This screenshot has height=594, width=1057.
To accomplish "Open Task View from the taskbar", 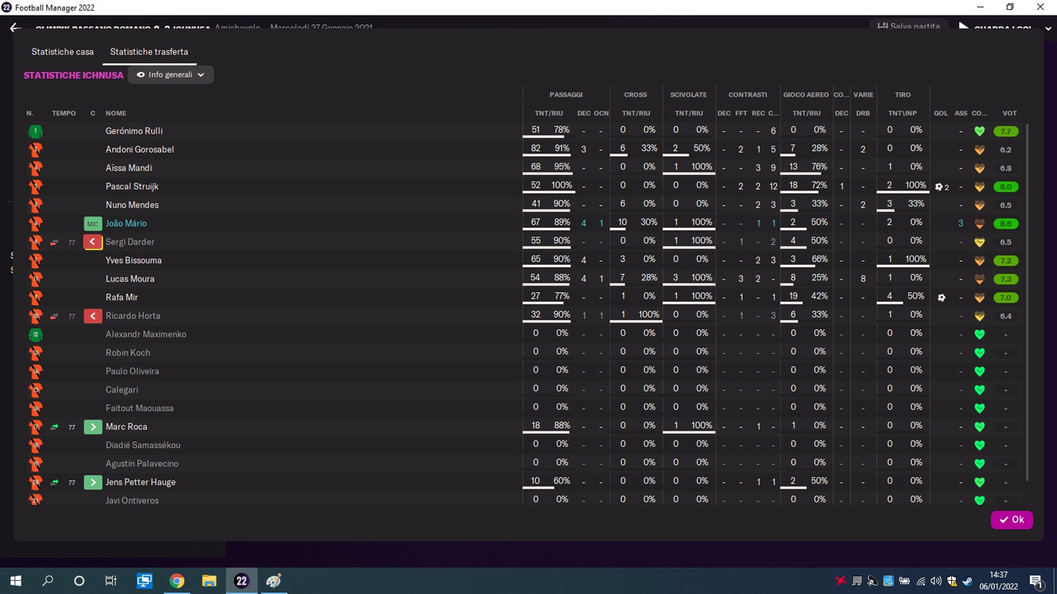I will tap(111, 581).
